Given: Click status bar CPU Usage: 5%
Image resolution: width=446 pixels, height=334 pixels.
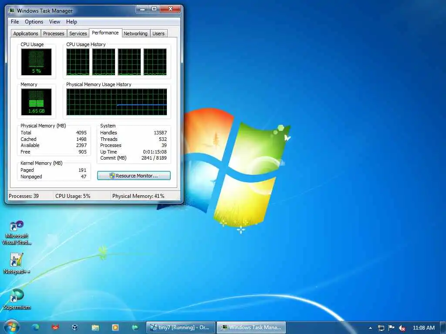Looking at the screenshot, I should pyautogui.click(x=73, y=196).
